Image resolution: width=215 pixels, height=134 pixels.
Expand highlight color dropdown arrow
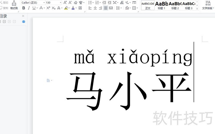coord(69,8)
